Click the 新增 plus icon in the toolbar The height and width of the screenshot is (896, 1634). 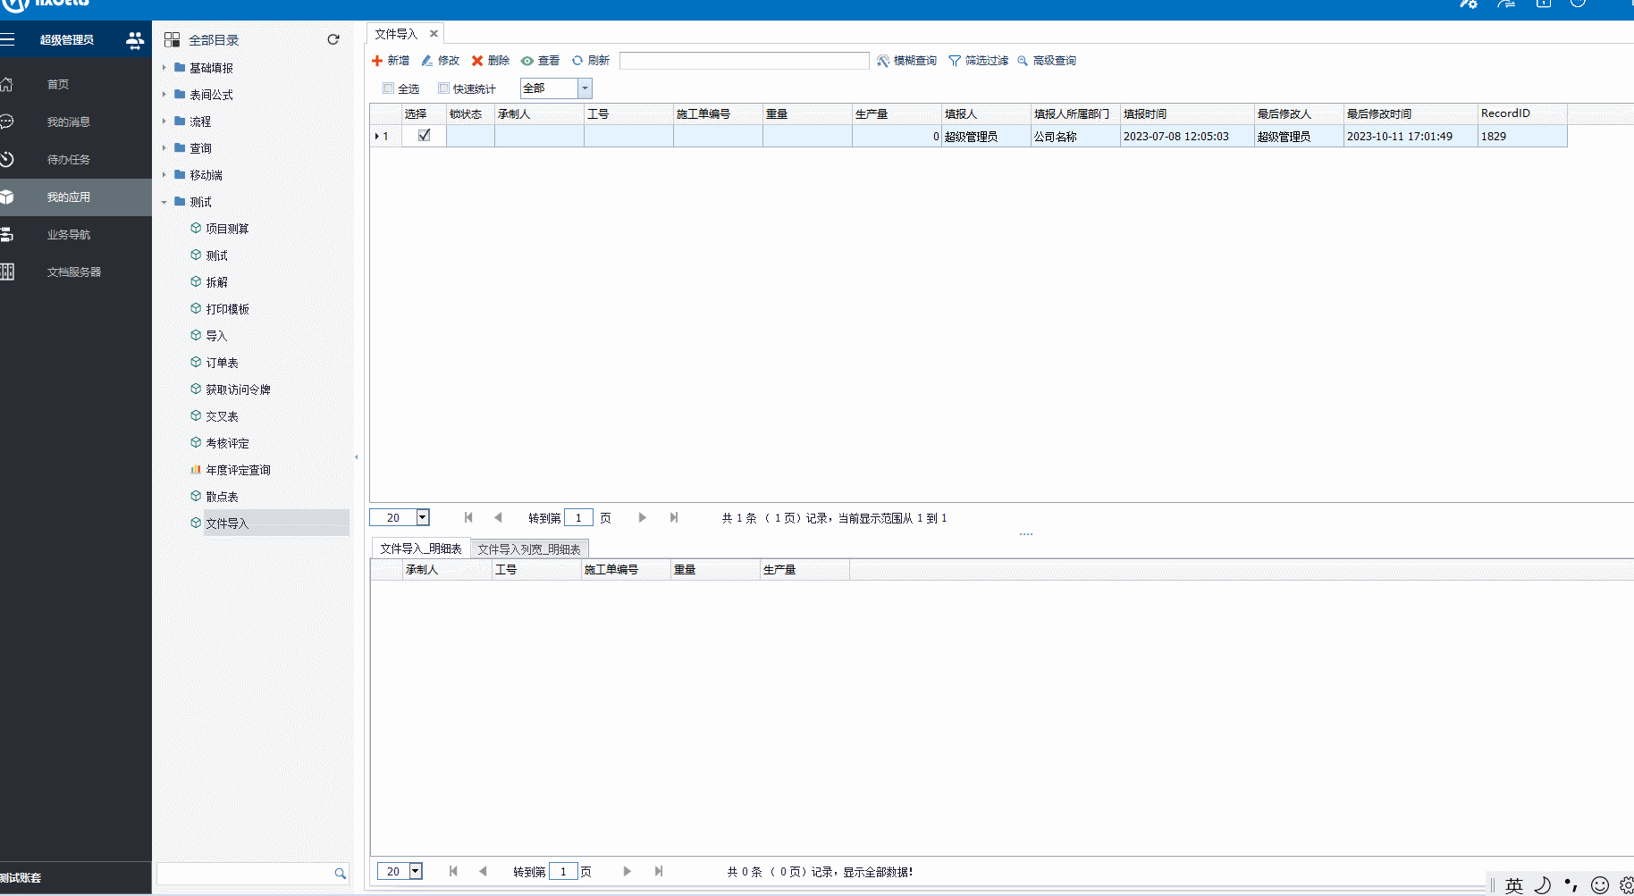377,61
